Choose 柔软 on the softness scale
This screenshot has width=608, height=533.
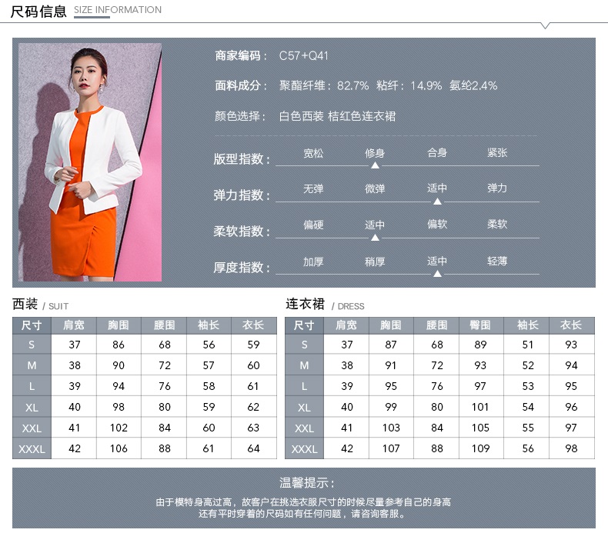click(497, 225)
